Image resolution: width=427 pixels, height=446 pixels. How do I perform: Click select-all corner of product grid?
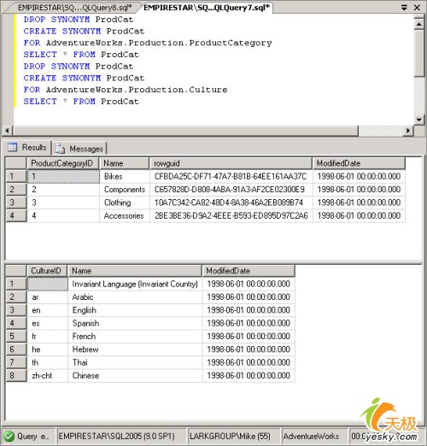click(x=16, y=163)
